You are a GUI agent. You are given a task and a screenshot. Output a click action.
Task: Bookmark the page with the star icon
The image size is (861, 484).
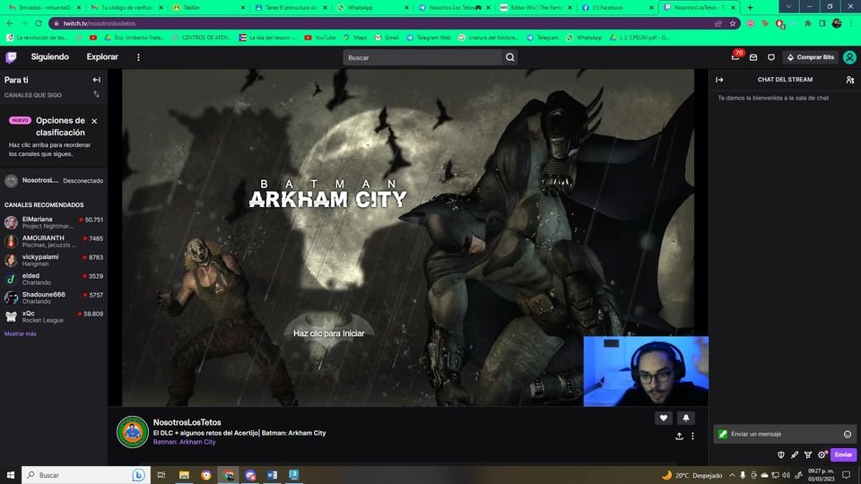(733, 23)
